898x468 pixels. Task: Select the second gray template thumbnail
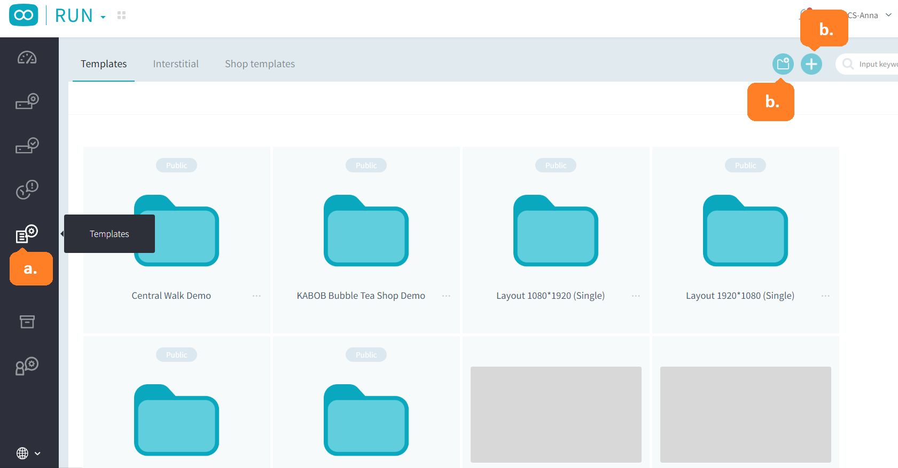point(745,415)
